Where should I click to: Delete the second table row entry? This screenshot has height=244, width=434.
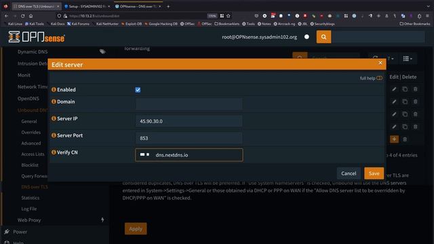click(415, 102)
